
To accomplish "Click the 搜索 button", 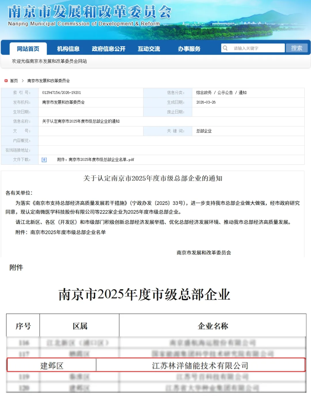I will pos(297,48).
